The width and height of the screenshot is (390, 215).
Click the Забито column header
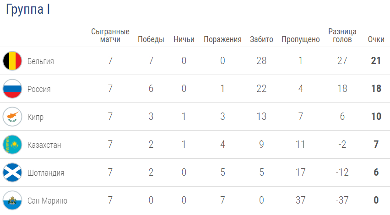(261, 39)
